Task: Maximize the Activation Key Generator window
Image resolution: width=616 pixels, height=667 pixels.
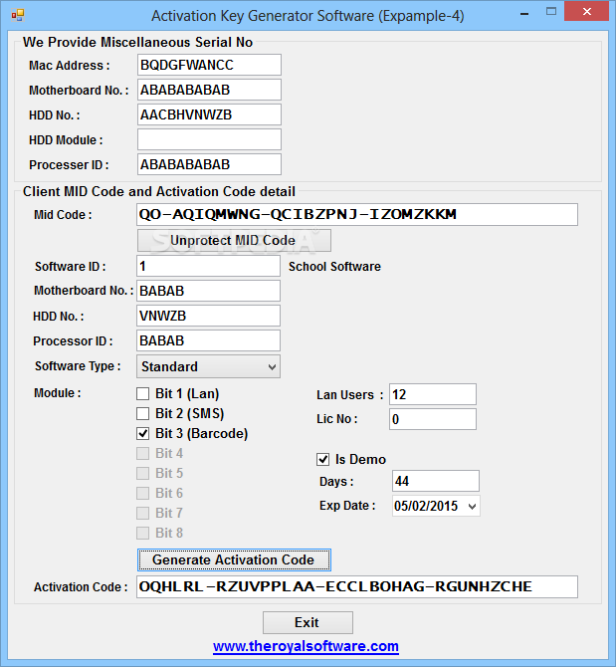Action: (551, 12)
